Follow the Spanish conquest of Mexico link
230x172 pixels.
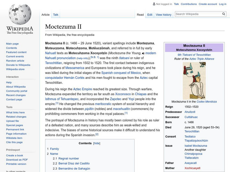[121, 73]
